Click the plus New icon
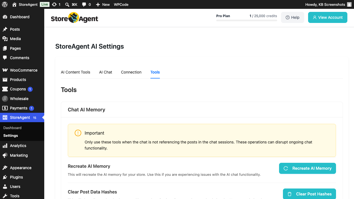 click(x=98, y=4)
